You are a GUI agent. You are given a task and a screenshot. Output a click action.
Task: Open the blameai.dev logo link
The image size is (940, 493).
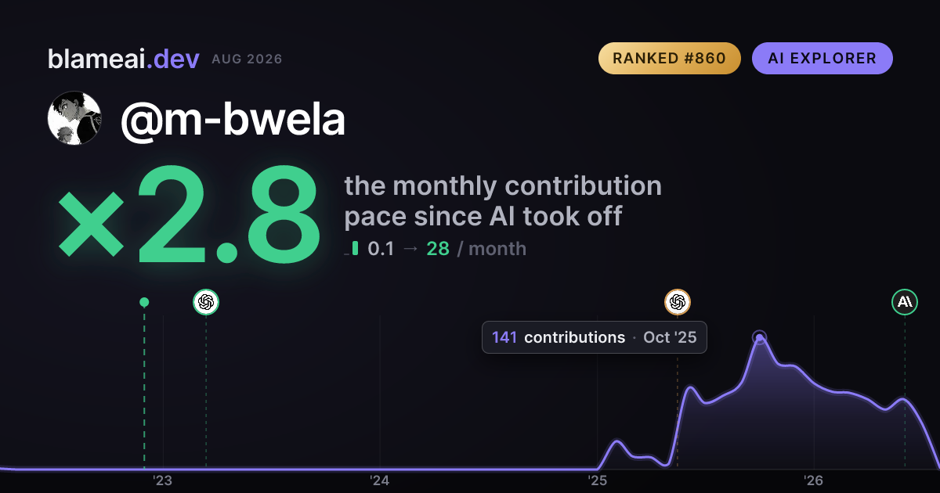click(124, 59)
